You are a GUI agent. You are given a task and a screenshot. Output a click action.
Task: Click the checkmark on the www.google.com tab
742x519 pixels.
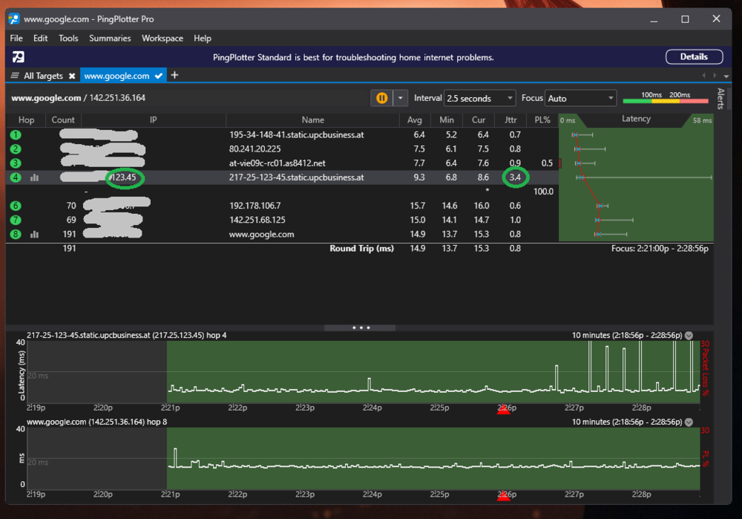pos(159,76)
